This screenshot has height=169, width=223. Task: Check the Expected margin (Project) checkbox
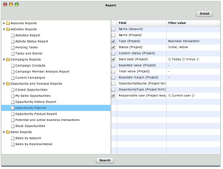click(x=113, y=77)
